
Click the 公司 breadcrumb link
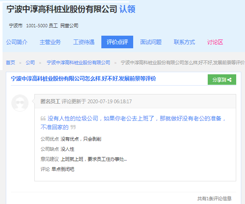[x=30, y=63]
